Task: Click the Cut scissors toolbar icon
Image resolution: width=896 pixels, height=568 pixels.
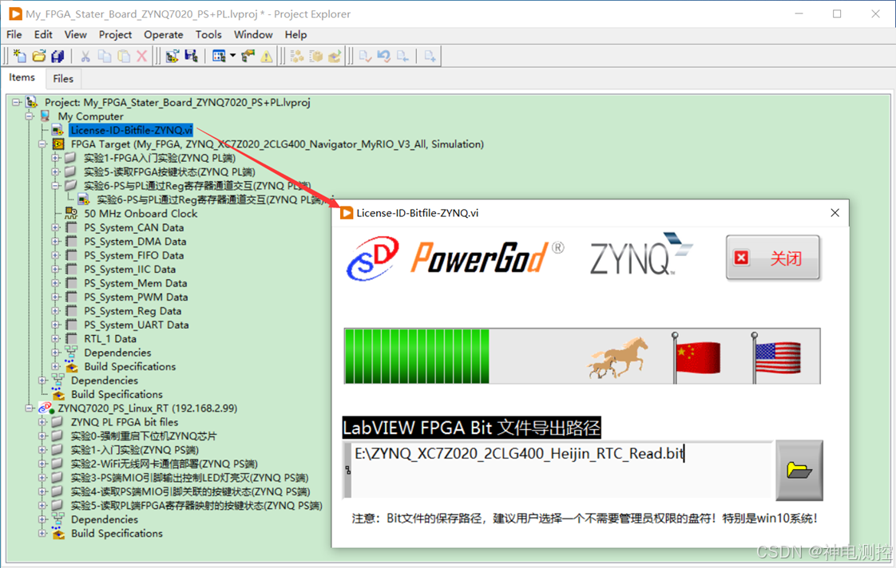Action: coord(85,56)
